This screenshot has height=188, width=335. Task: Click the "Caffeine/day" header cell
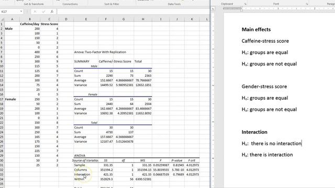[30, 24]
